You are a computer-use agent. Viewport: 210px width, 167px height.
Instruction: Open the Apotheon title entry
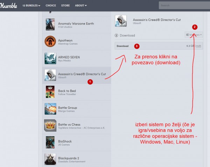[65, 41]
